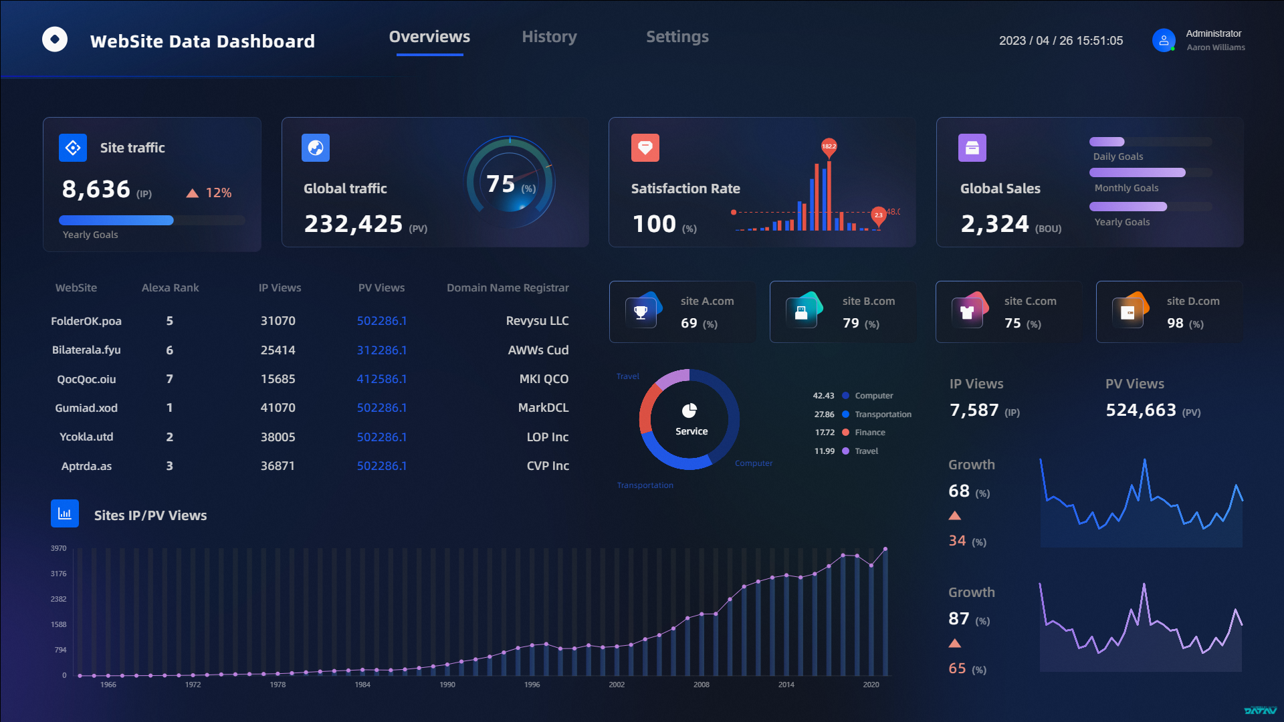1284x722 pixels.
Task: Open PV link 502286.1 for FolderOK.poa
Action: coord(382,321)
